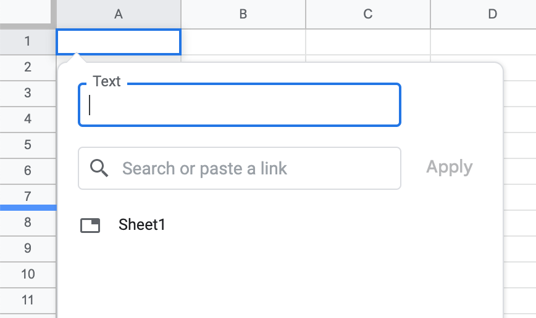Select row 8 header
Image resolution: width=536 pixels, height=318 pixels.
click(28, 222)
